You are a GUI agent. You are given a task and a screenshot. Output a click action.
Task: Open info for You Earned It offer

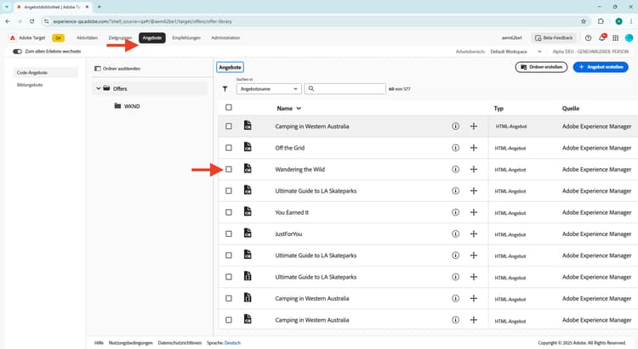pos(455,212)
